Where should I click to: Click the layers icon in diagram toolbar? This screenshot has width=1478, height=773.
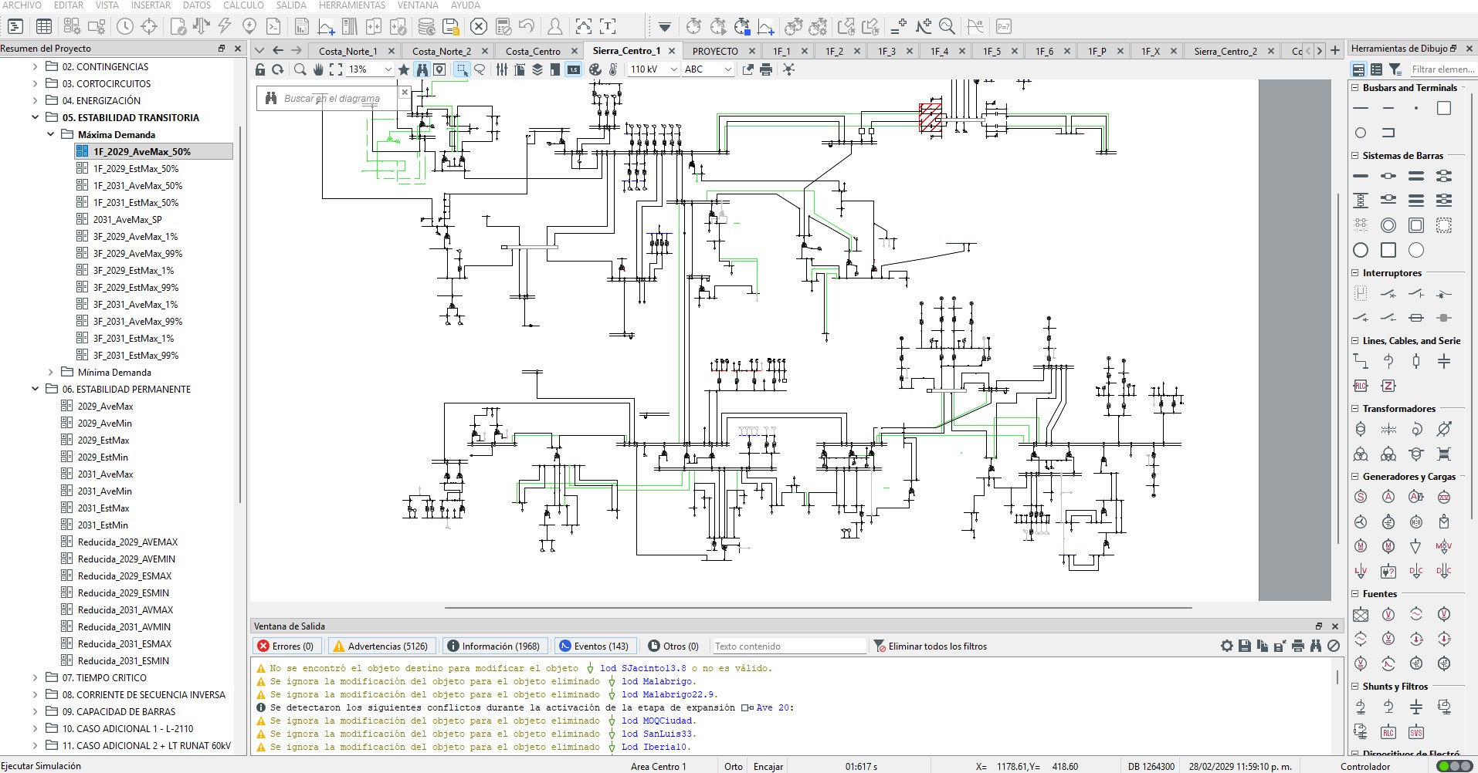coord(537,69)
